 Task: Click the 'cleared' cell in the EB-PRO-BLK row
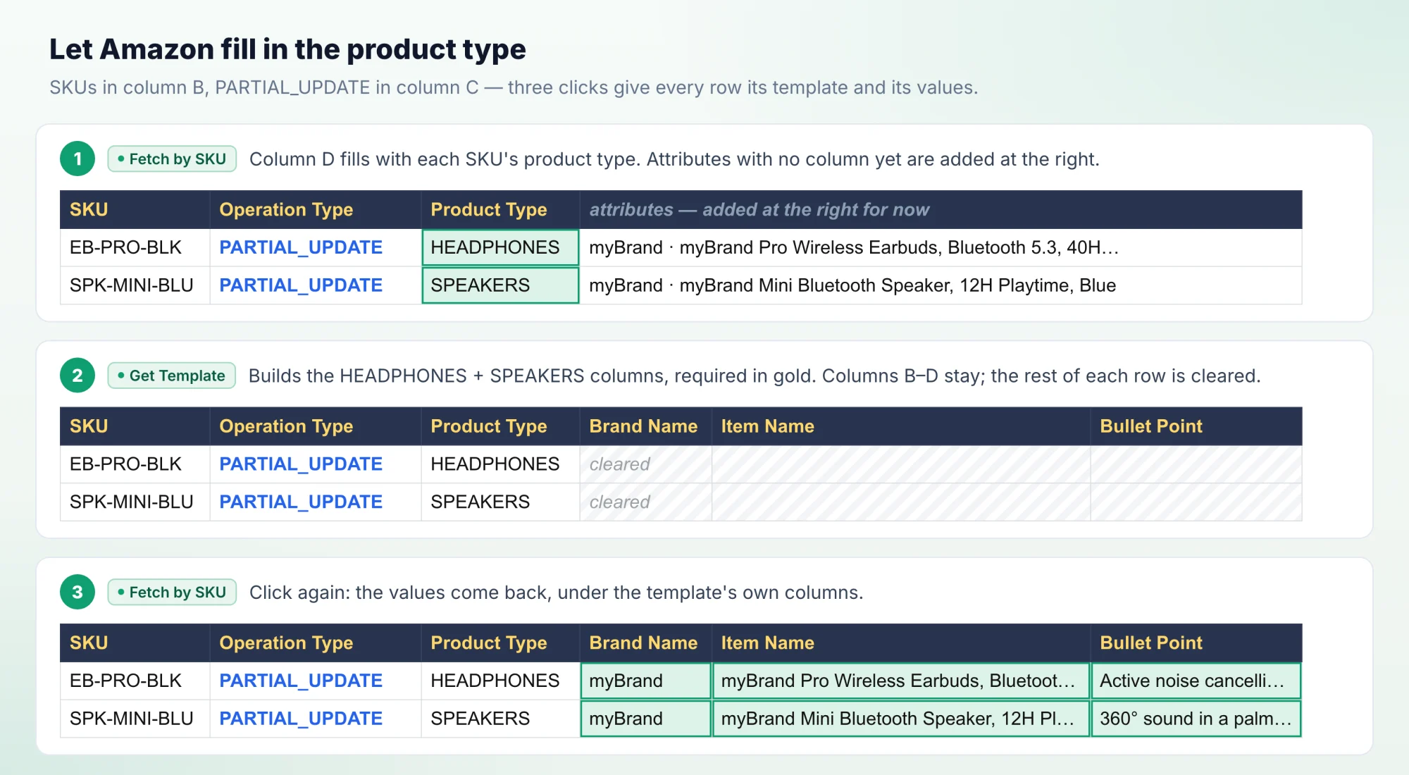(x=645, y=464)
